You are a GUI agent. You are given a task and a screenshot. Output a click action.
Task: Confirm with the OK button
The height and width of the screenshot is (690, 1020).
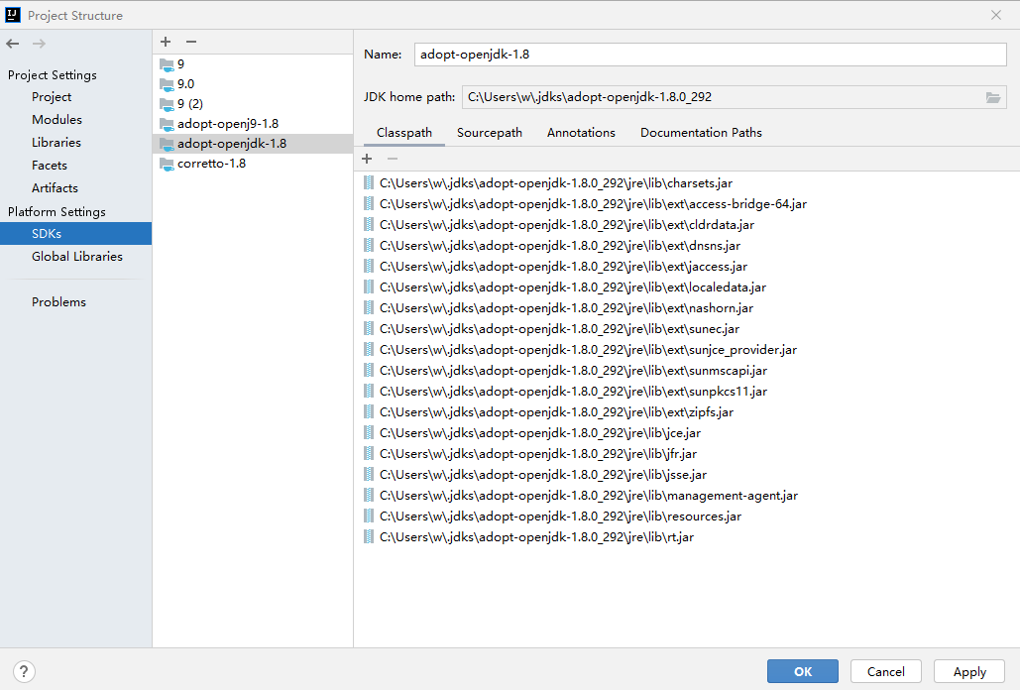tap(802, 671)
